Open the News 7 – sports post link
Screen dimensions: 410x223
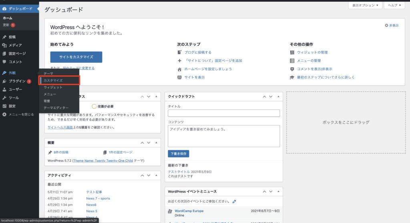pos(98,199)
